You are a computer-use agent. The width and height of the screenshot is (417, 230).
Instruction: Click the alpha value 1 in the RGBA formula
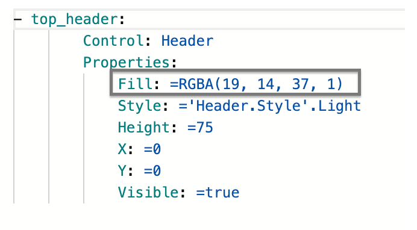click(331, 84)
